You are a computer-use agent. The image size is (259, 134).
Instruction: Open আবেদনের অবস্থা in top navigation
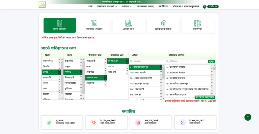click(x=145, y=6)
